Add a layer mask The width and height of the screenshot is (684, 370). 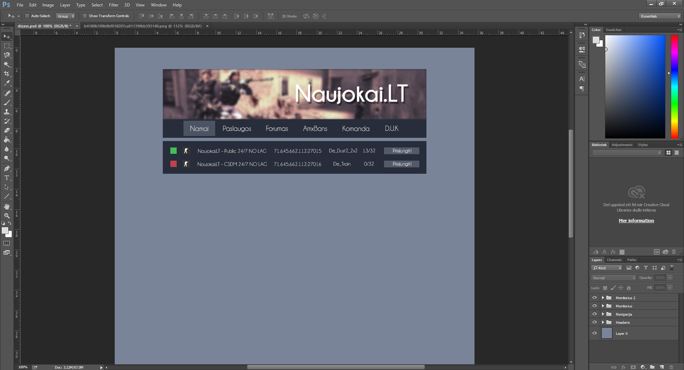coord(633,367)
